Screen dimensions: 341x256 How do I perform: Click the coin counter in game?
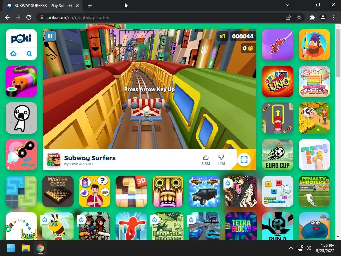tap(248, 48)
